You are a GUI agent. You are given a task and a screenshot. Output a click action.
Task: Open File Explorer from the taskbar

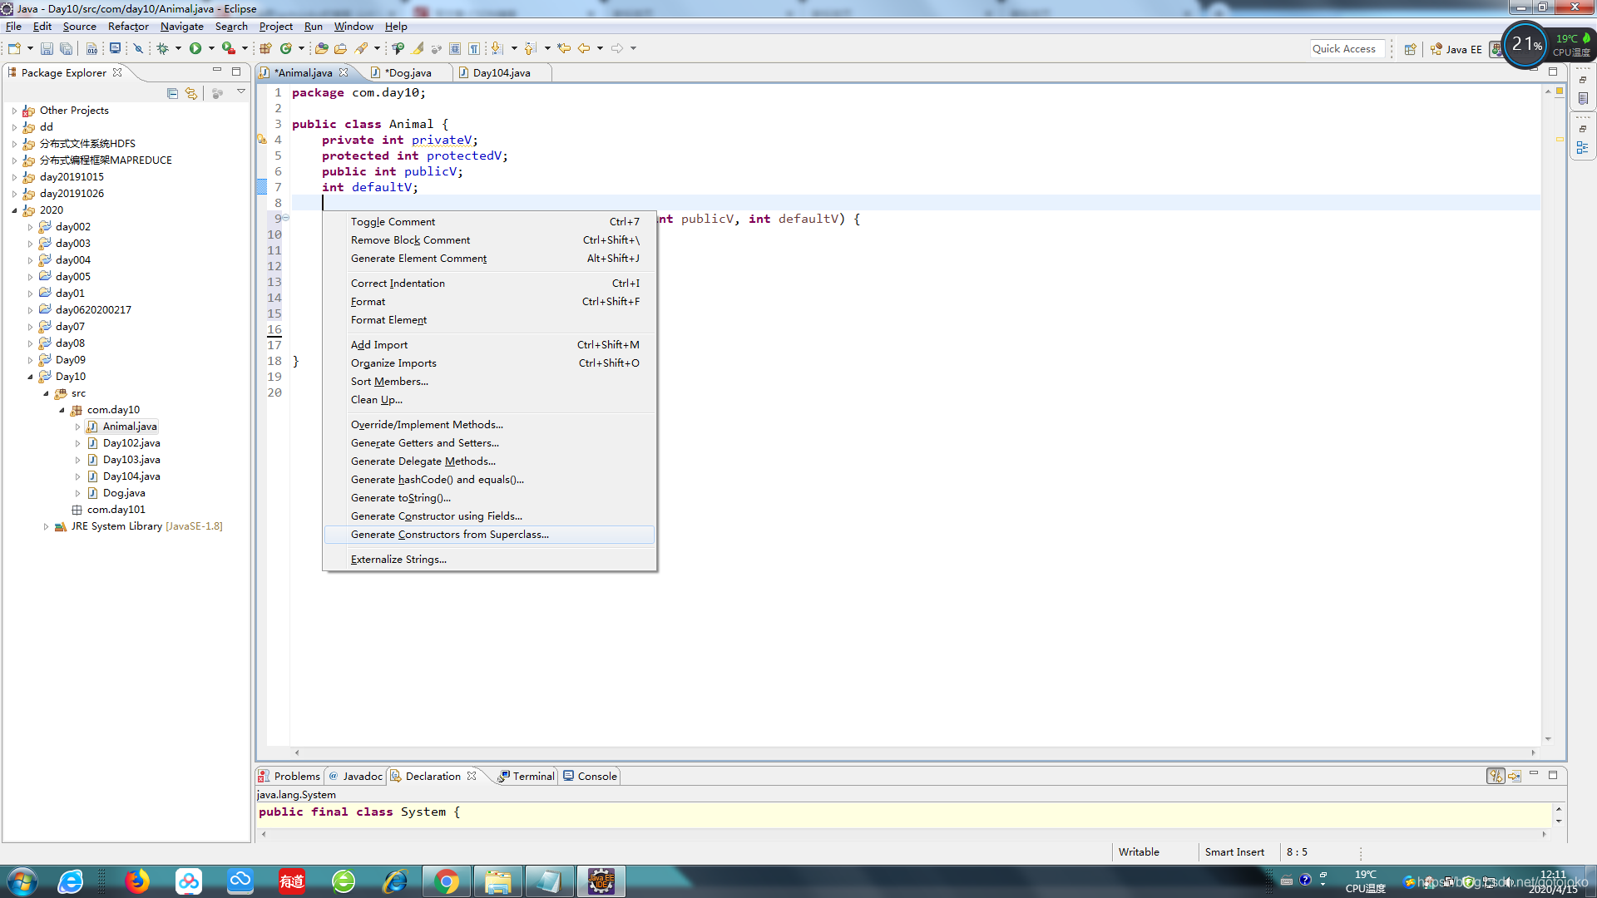point(498,881)
